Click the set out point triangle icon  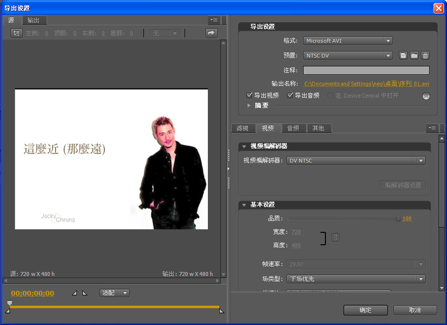tap(85, 293)
